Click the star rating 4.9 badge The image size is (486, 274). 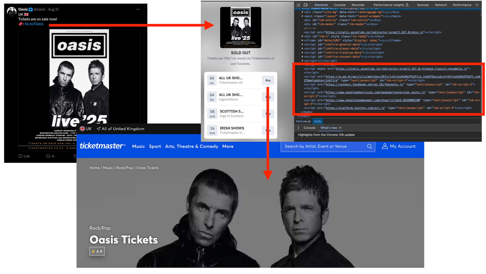(x=97, y=251)
